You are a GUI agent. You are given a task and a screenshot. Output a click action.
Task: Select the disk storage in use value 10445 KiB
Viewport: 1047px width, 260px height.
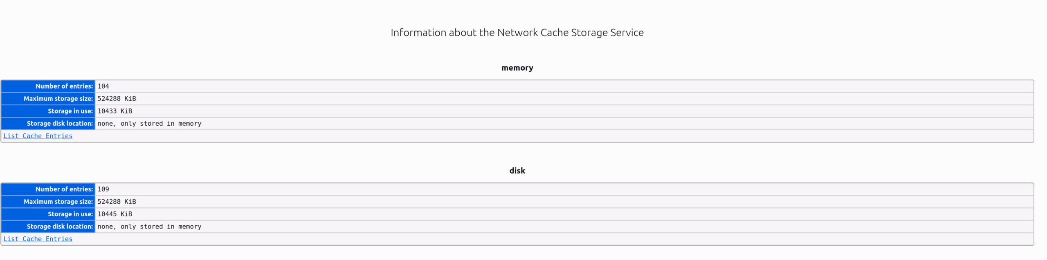tap(115, 214)
